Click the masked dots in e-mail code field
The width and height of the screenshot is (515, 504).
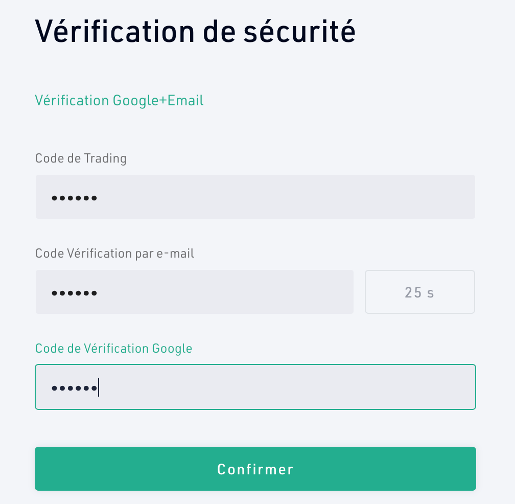pos(74,293)
